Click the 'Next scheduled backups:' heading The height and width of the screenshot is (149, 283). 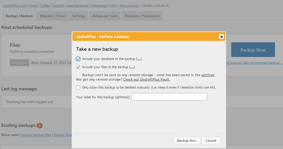tap(27, 27)
